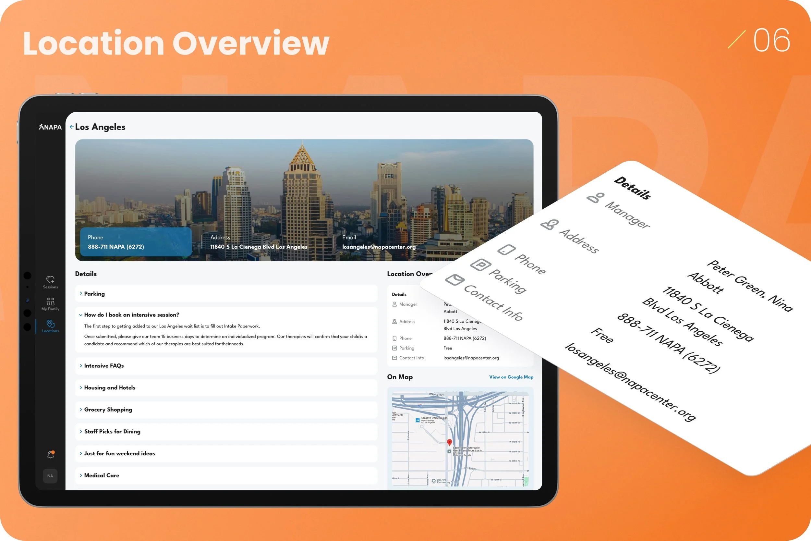
Task: Expand the Parking section
Action: coord(94,294)
